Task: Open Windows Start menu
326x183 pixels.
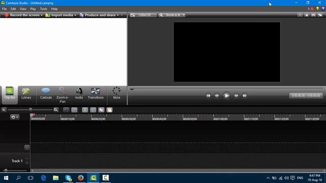Action: [x=6, y=178]
